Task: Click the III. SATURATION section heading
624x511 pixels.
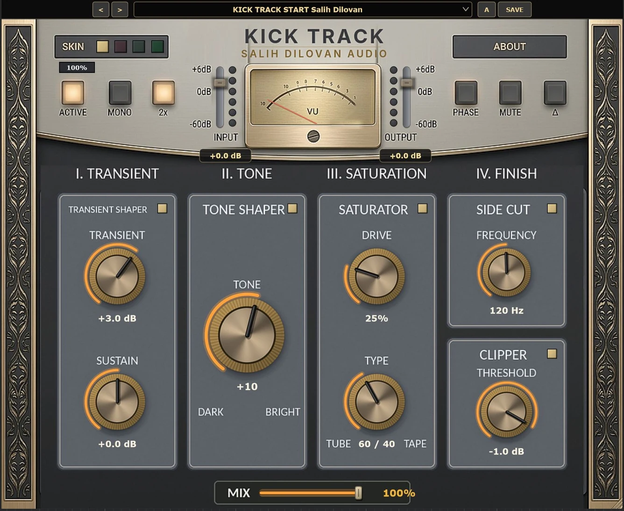Action: [x=376, y=174]
